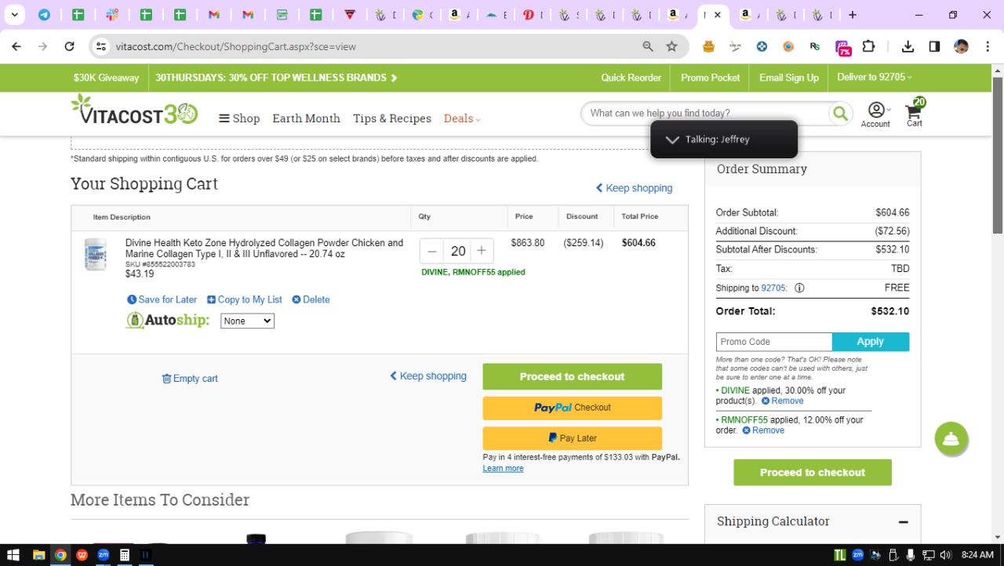The image size is (1004, 566).
Task: Open Tips & Recipes menu
Action: [392, 118]
